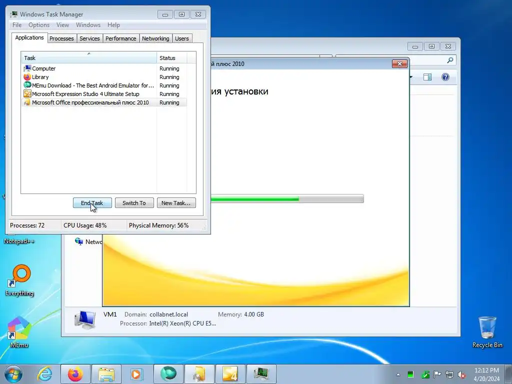The image size is (512, 384).
Task: Open the Everything desktop shortcut
Action: pos(19,280)
